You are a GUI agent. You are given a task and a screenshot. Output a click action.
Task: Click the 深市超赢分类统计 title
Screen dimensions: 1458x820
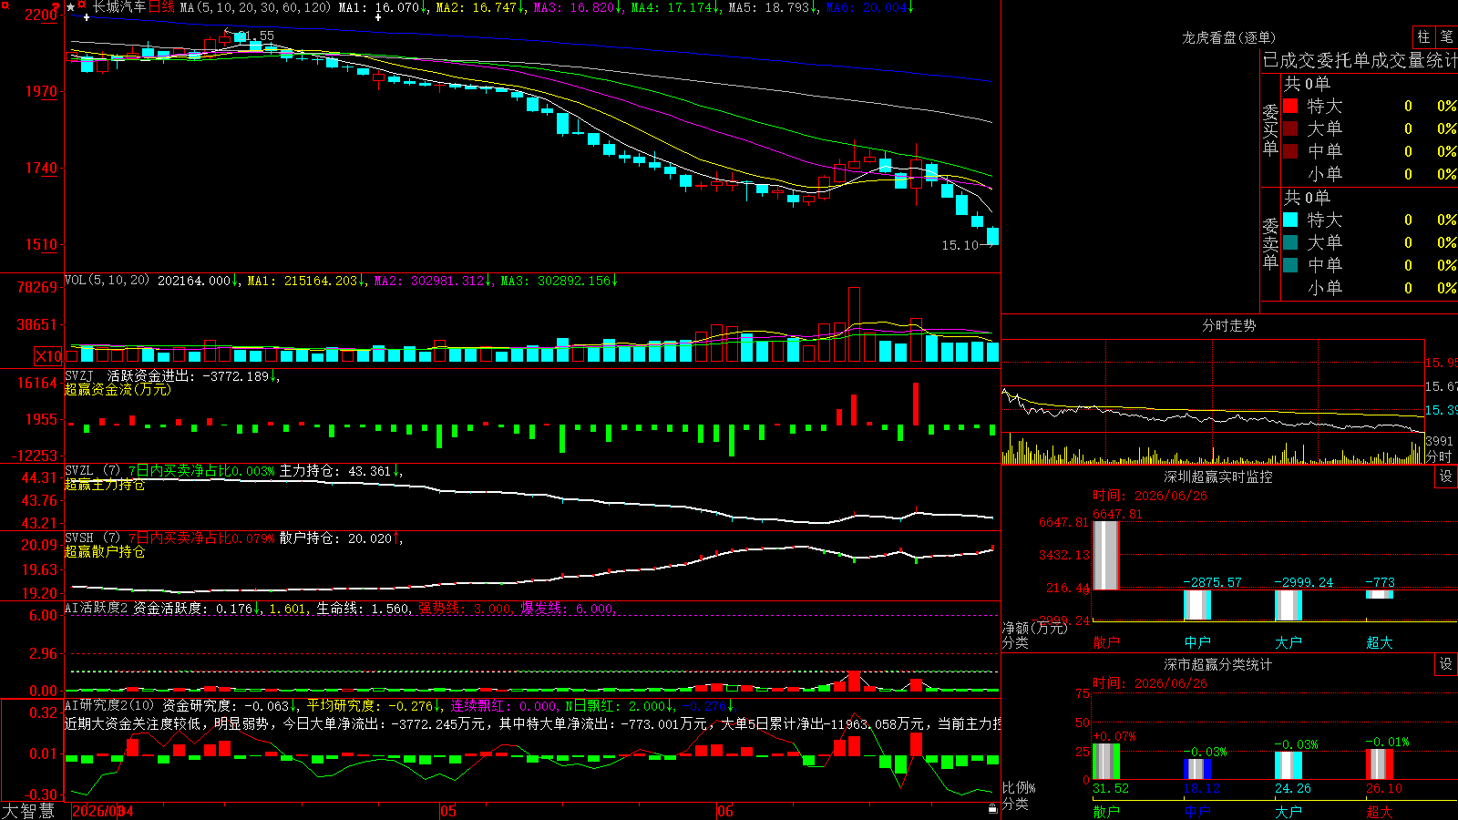point(1217,664)
